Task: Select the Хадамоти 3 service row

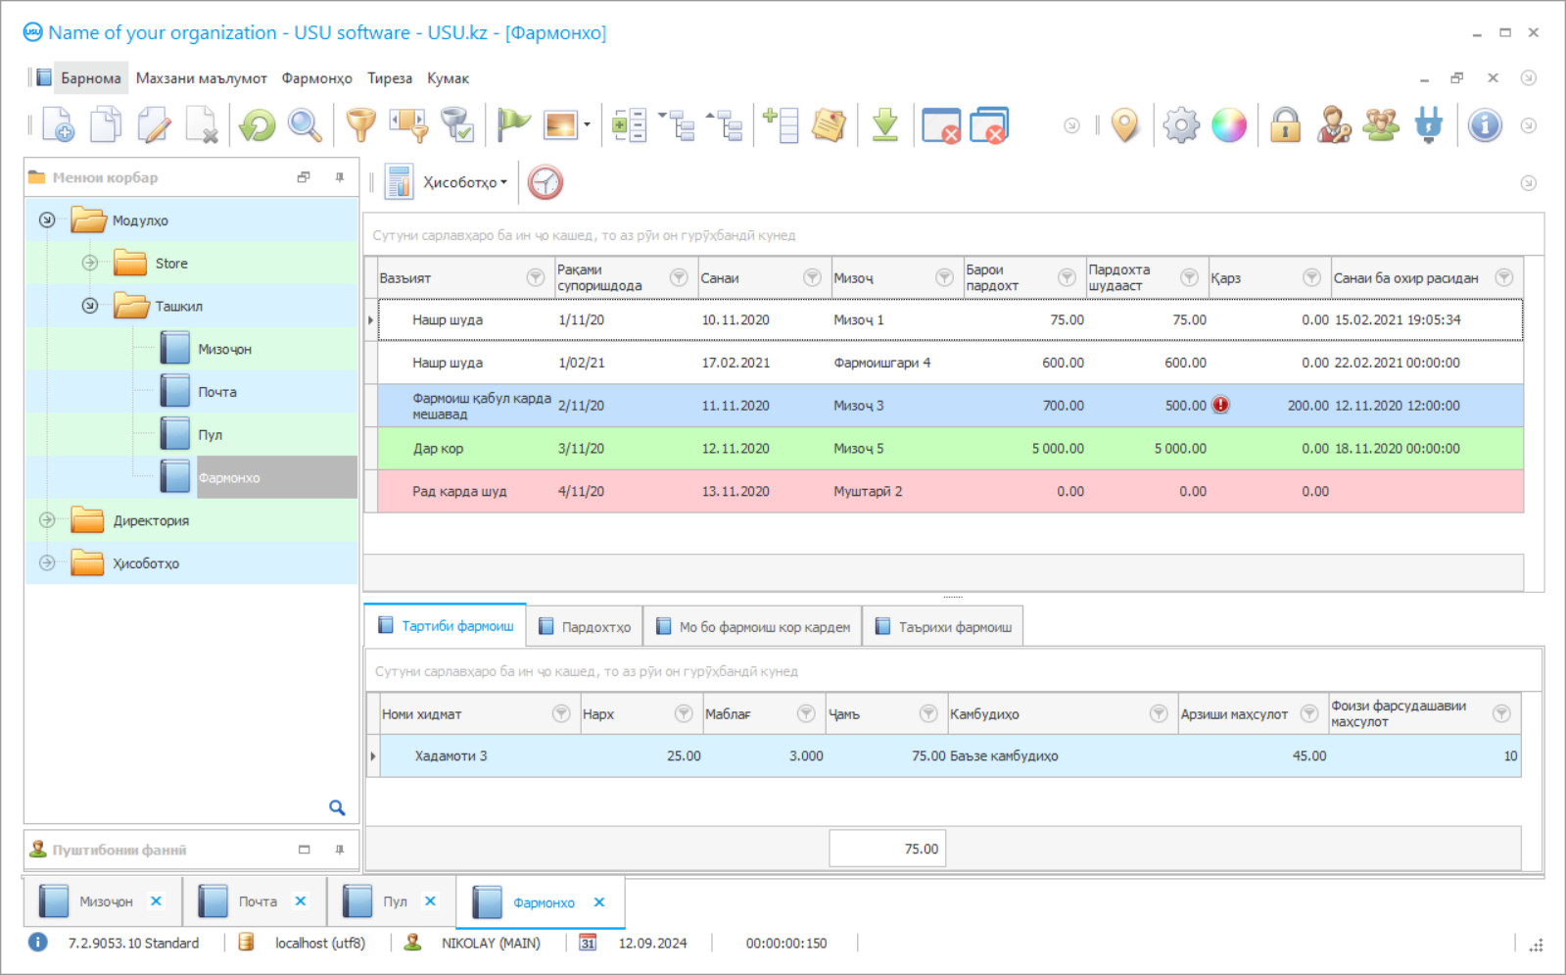Action: coord(950,756)
